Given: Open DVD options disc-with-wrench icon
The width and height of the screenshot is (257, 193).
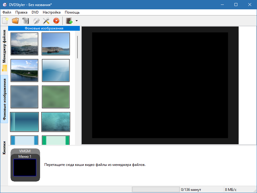Looking at the screenshot, I should click(36, 21).
